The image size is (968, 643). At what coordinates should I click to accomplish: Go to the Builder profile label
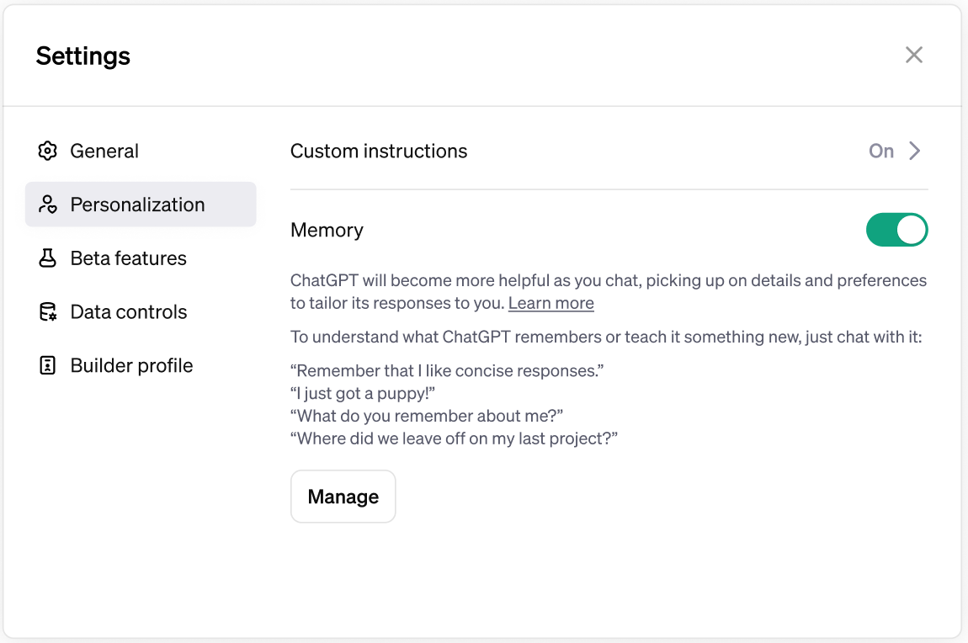pyautogui.click(x=132, y=365)
